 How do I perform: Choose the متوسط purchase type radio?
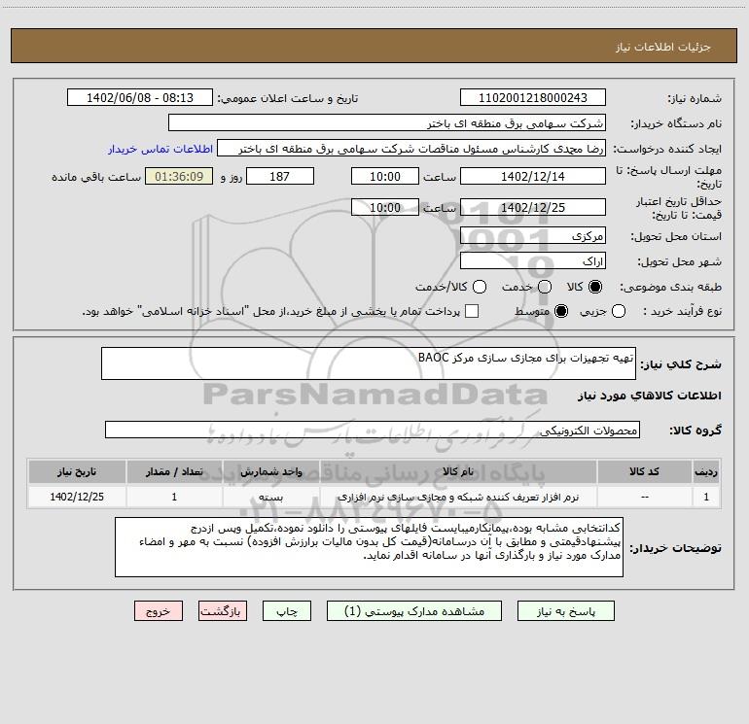coord(561,312)
